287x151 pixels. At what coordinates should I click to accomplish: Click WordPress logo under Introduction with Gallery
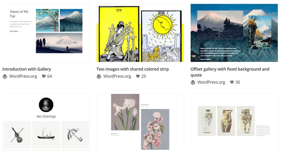[x=5, y=76]
